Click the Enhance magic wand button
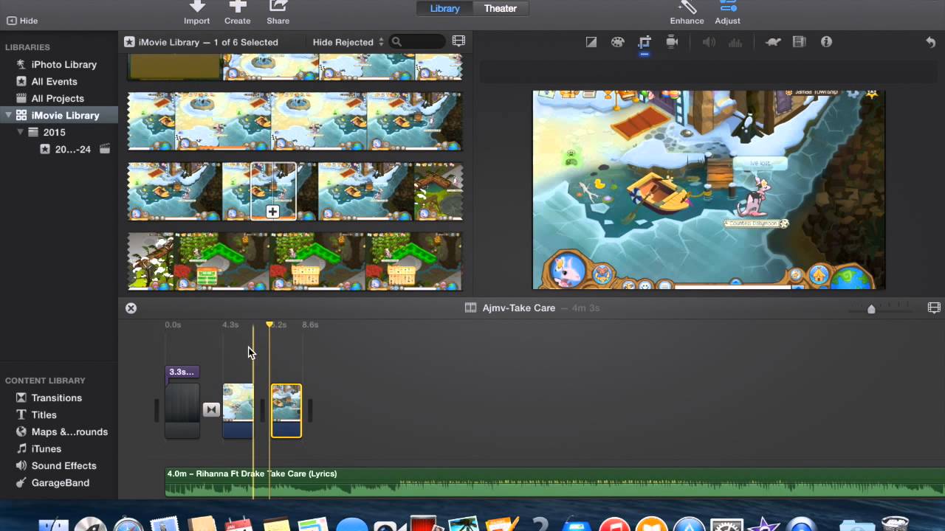The height and width of the screenshot is (531, 945). pos(687,13)
